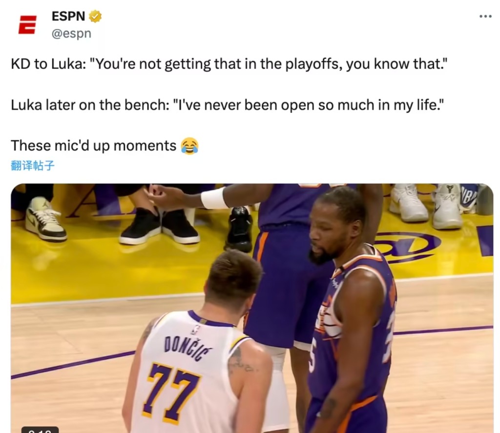
Task: Click the white wristband on the outstretched arm
Action: [214, 197]
